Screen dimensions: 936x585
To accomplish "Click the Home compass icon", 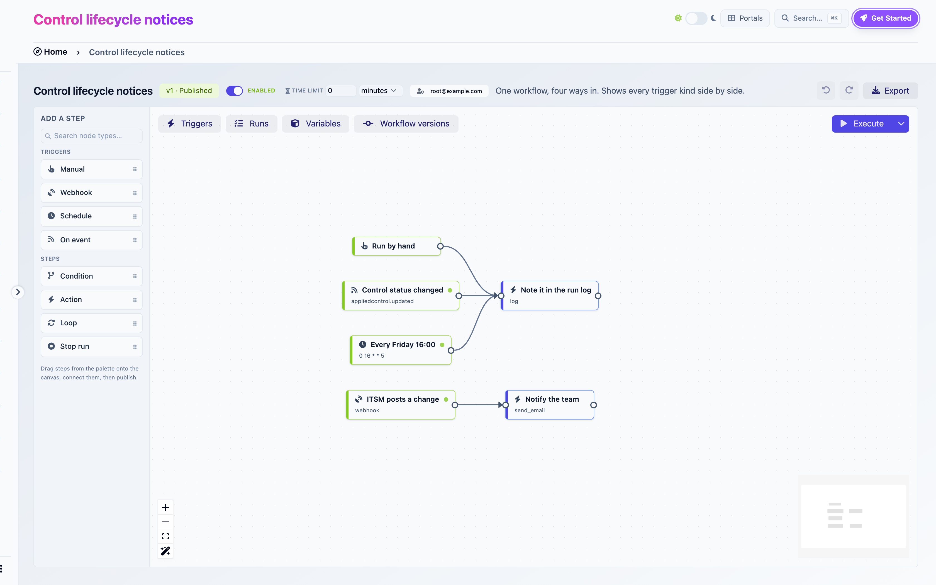I will (x=38, y=52).
